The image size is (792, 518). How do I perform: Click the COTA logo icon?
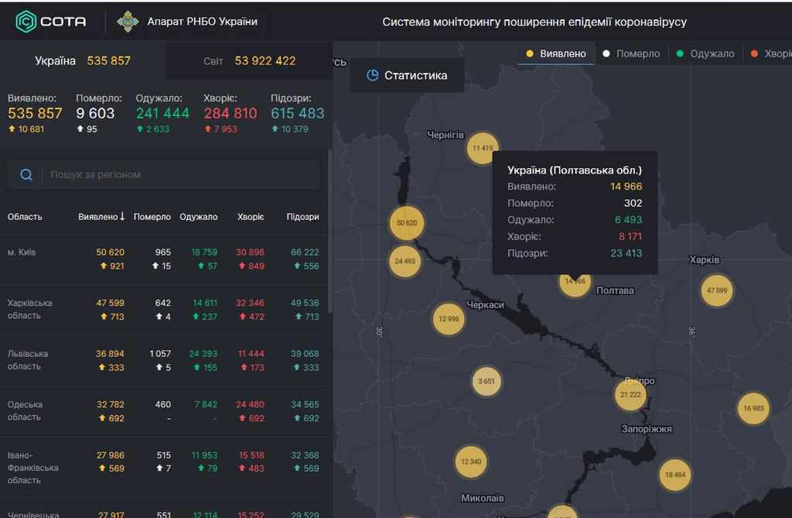pos(26,22)
